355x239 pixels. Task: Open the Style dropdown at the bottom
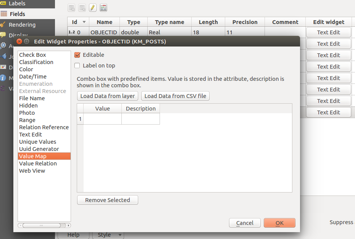pos(108,235)
